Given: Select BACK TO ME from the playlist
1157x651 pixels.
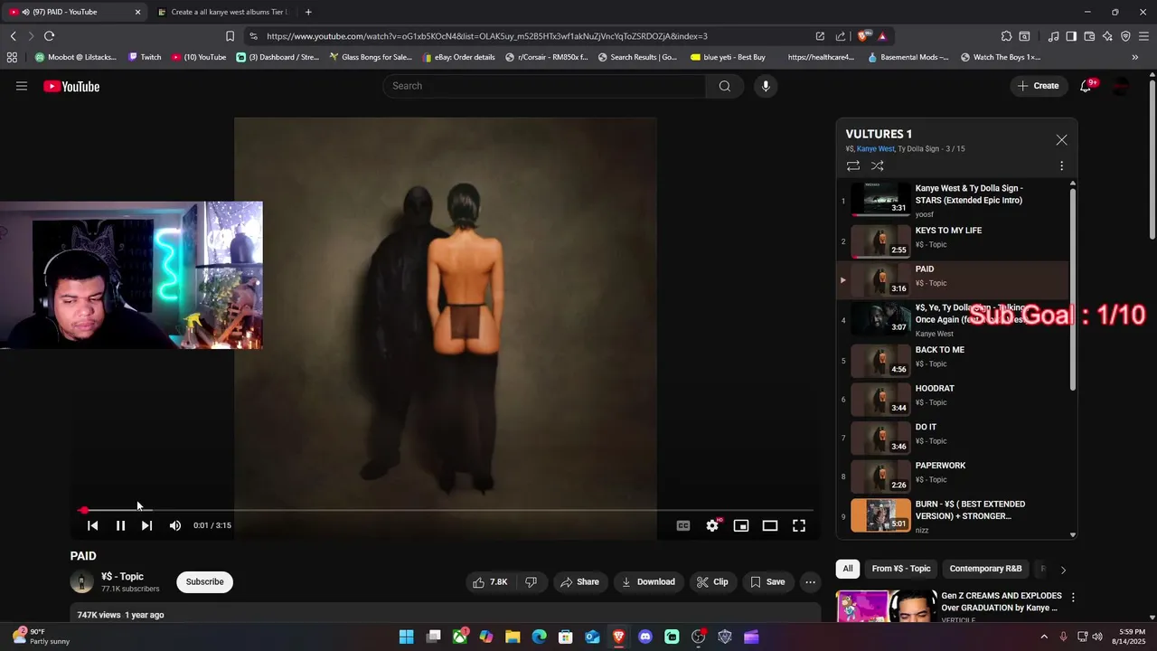Looking at the screenshot, I should click(x=954, y=359).
